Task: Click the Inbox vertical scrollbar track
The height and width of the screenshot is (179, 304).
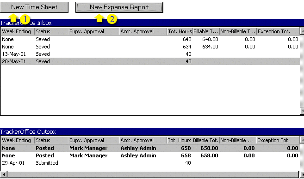Action: [x=302, y=71]
